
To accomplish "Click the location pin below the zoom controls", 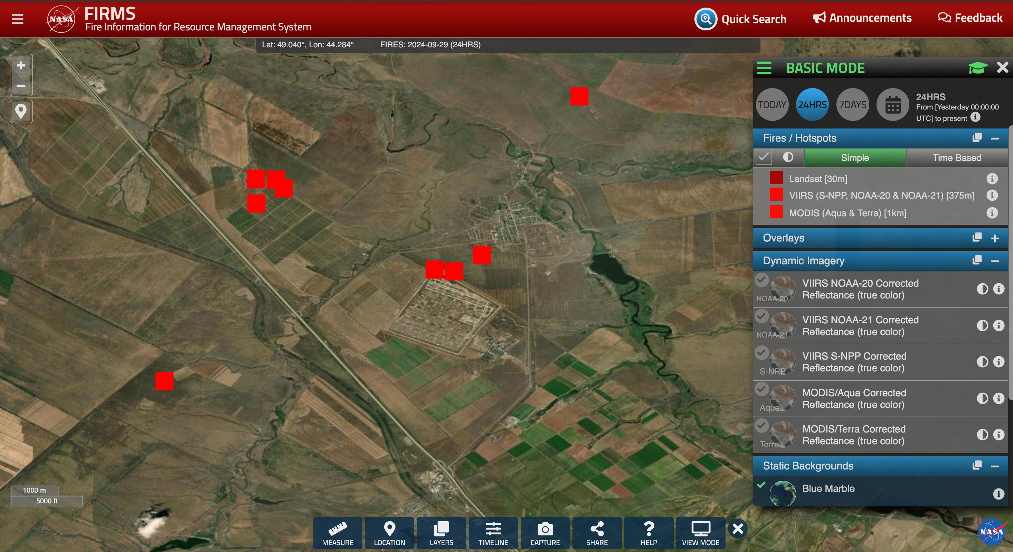I will [x=21, y=111].
